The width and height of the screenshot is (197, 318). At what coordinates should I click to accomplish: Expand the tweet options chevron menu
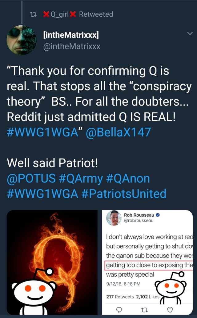point(190,33)
